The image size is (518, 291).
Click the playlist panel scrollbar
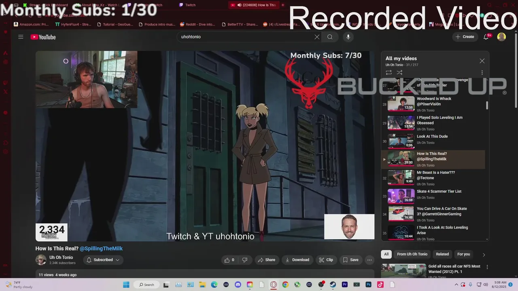pyautogui.click(x=487, y=105)
